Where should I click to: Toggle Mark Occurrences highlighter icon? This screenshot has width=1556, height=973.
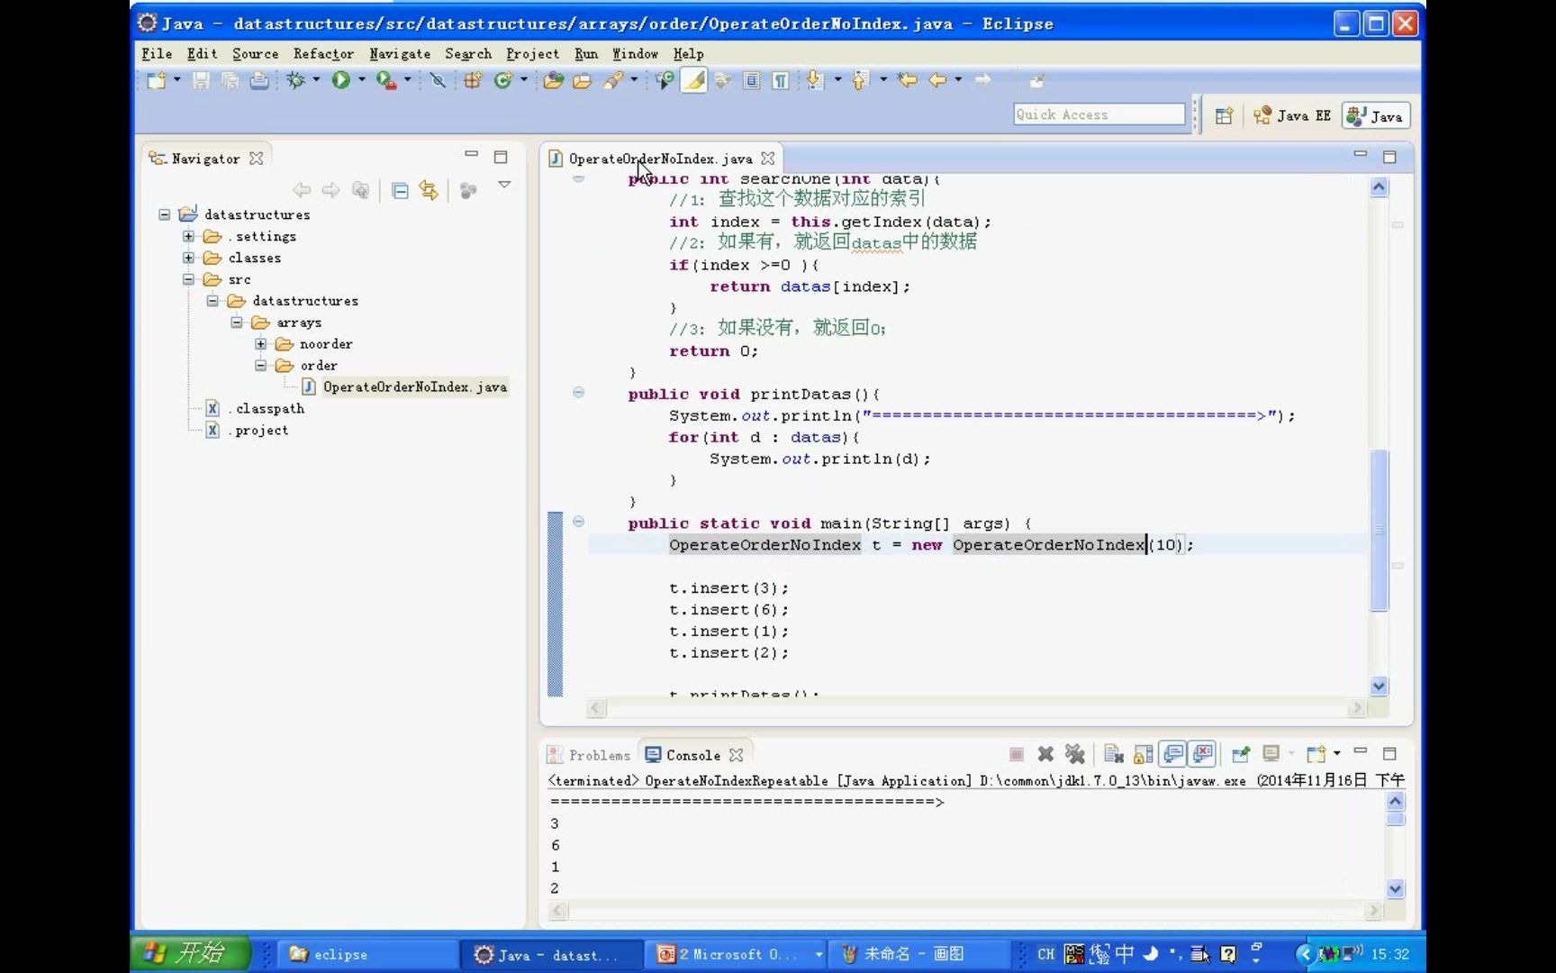[x=693, y=81]
